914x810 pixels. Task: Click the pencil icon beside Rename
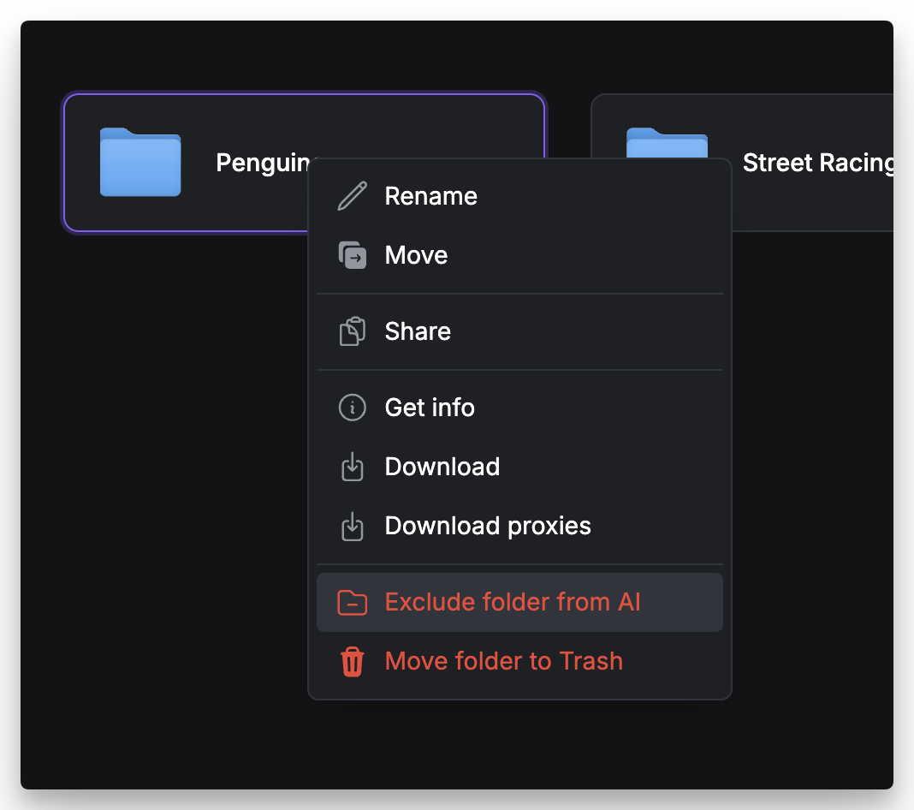pyautogui.click(x=352, y=196)
